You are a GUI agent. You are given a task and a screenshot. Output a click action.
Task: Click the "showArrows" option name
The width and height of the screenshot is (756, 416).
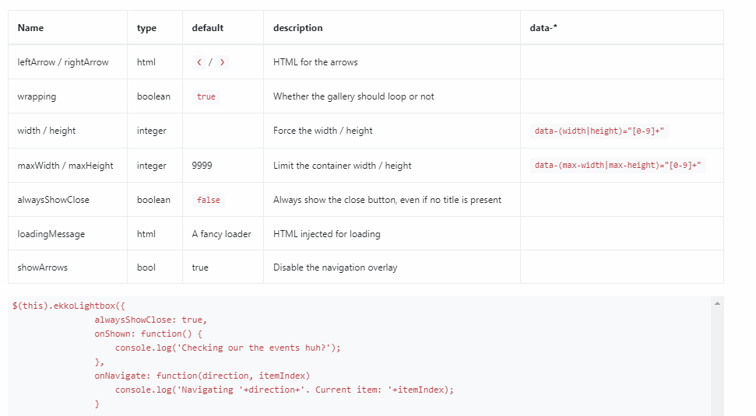click(x=43, y=267)
